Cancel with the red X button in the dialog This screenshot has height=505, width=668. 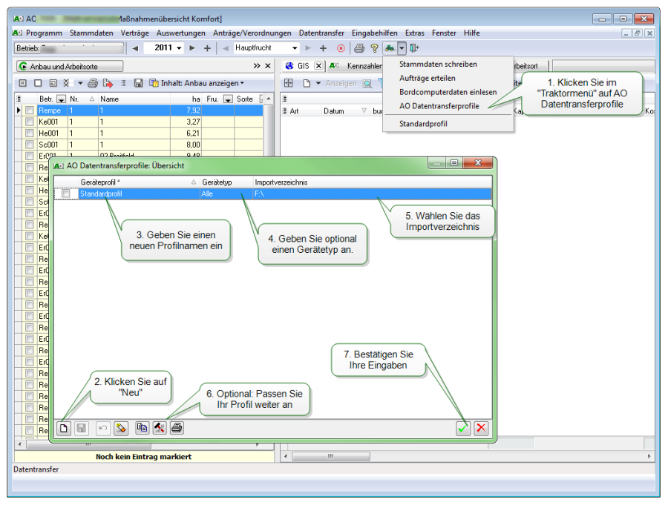481,428
